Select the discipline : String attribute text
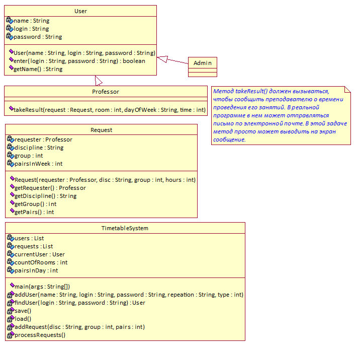The image size is (356, 347). [x=39, y=148]
